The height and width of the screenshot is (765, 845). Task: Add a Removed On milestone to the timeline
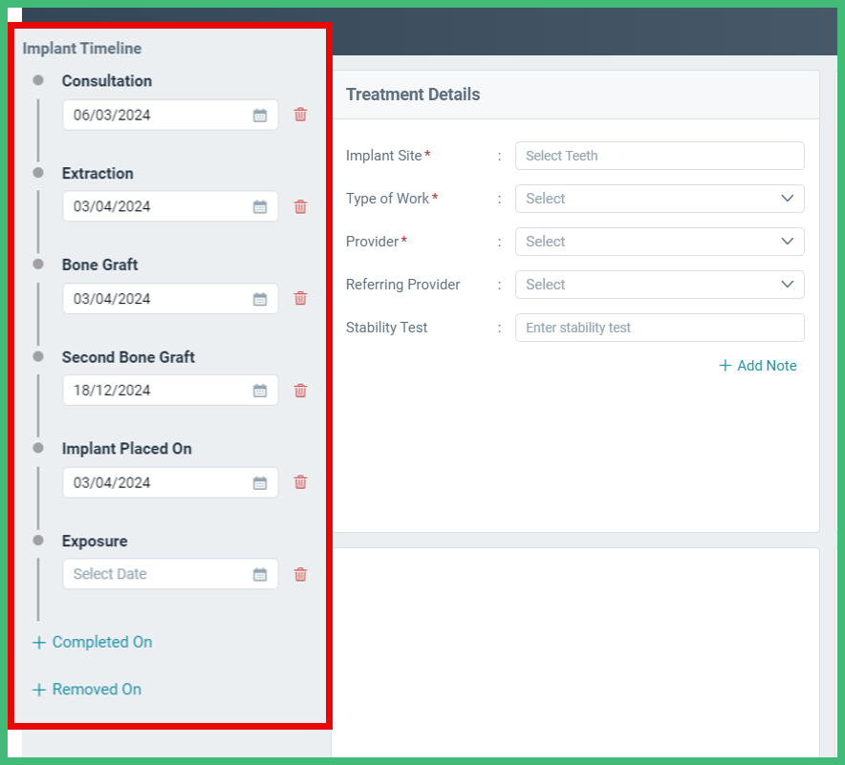click(x=86, y=689)
